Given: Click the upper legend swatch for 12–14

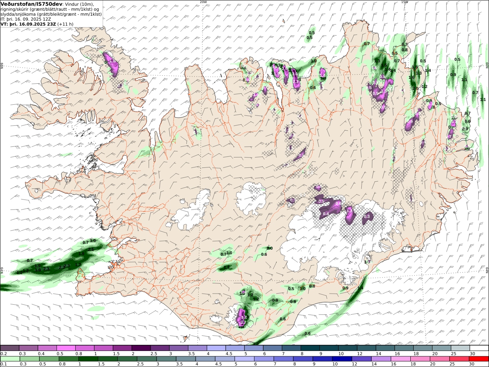Looking at the screenshot, I should tap(366, 348).
